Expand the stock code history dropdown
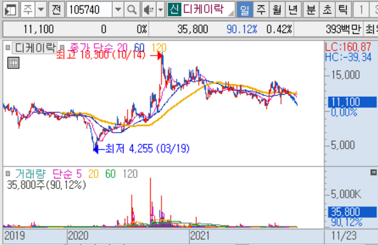 118,9
